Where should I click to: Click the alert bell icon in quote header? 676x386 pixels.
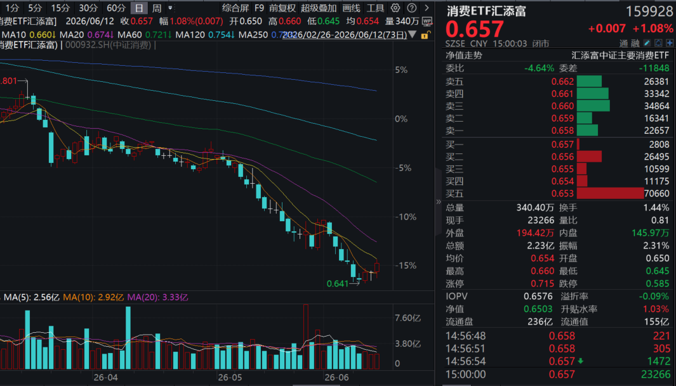(658, 43)
